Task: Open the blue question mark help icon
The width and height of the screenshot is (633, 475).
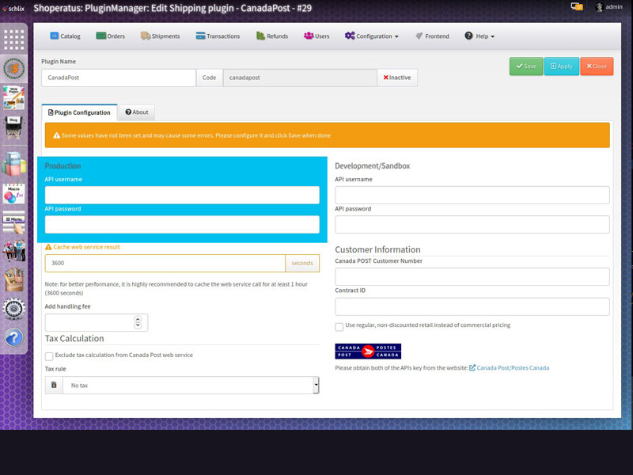Action: (14, 337)
